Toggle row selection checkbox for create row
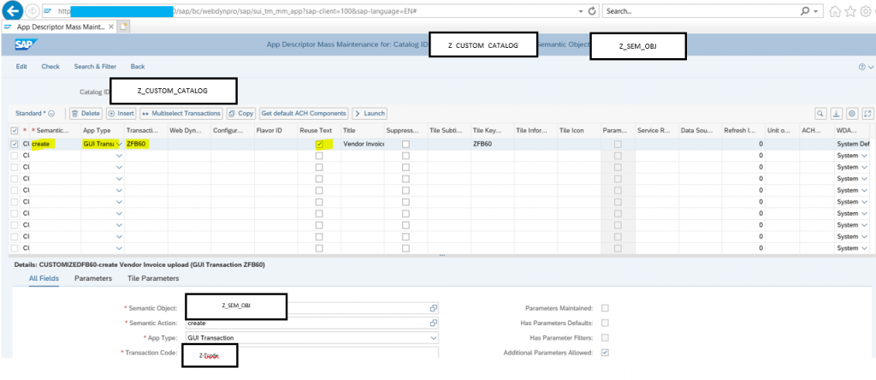Screen dimensions: 876x380 point(15,144)
